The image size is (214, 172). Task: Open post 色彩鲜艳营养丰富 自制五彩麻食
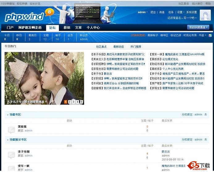pos(125,59)
